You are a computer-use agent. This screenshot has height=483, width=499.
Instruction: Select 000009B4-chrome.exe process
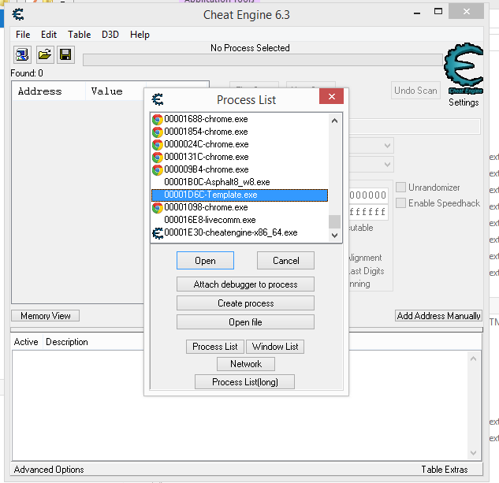pos(240,169)
